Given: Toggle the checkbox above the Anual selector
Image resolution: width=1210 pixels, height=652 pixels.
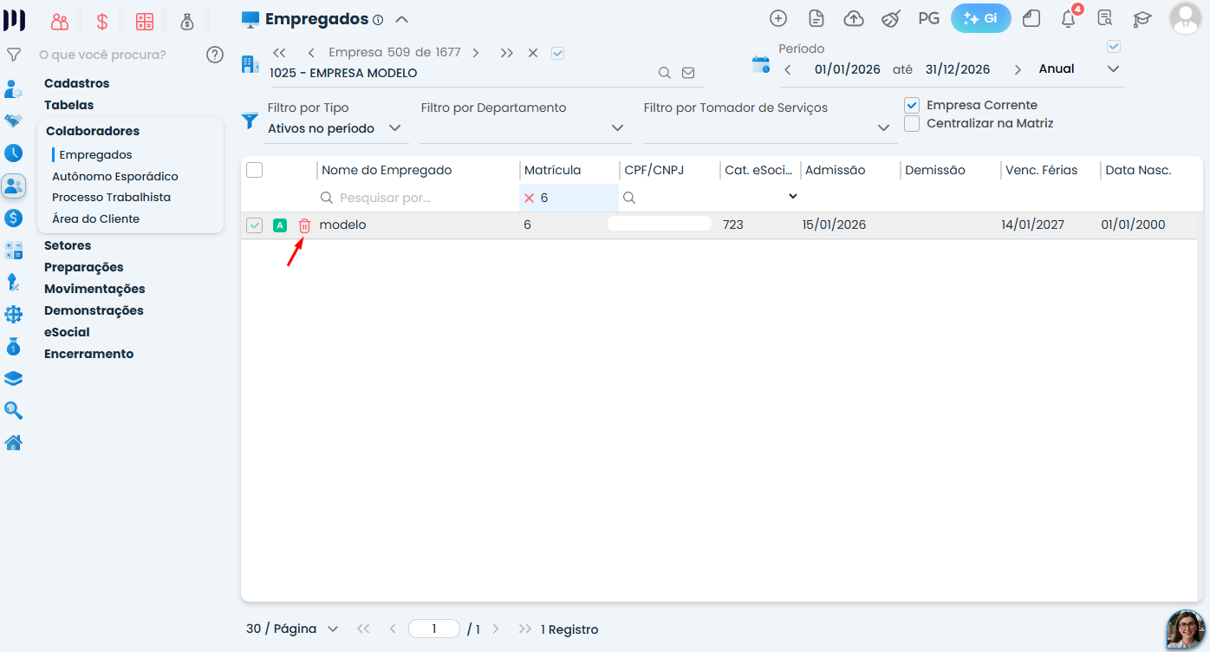Looking at the screenshot, I should 1114,46.
